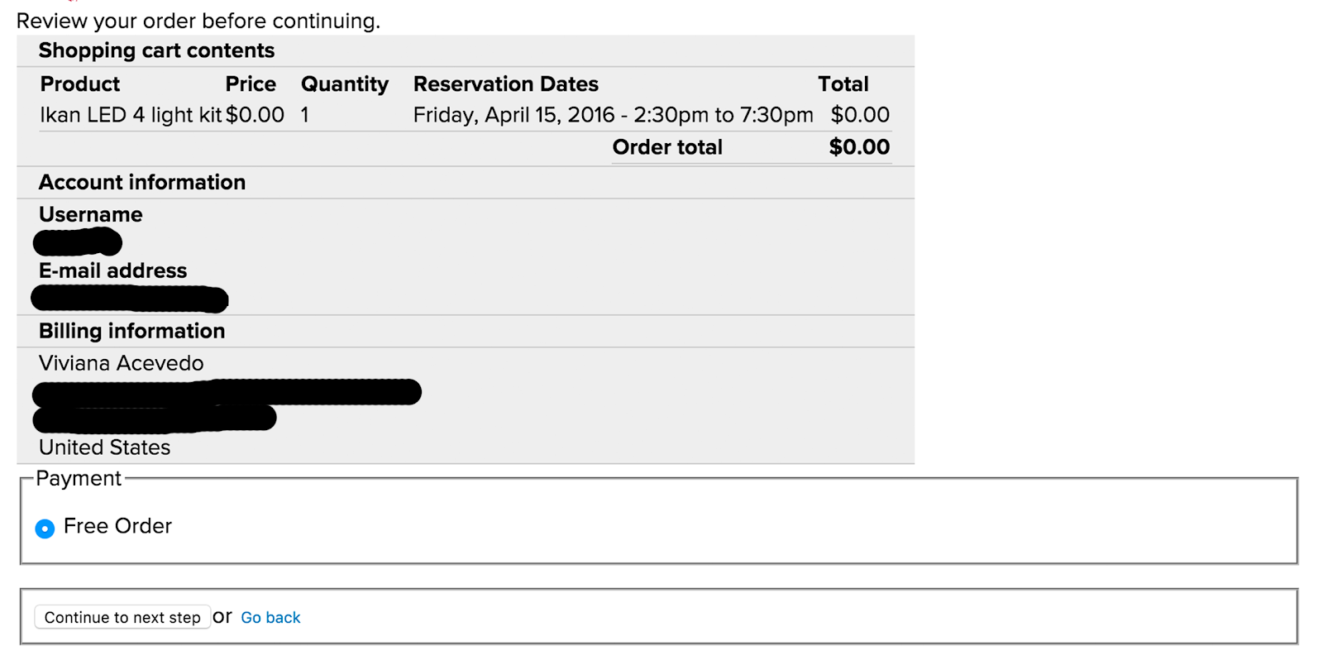
Task: Follow the Go back link
Action: pyautogui.click(x=270, y=618)
